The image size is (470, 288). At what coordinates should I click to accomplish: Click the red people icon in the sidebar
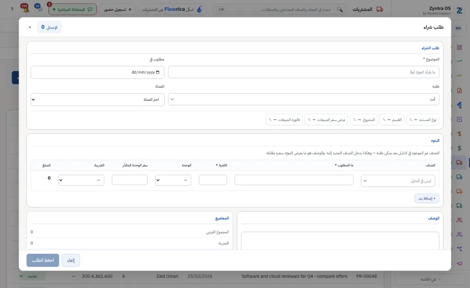pos(459,220)
